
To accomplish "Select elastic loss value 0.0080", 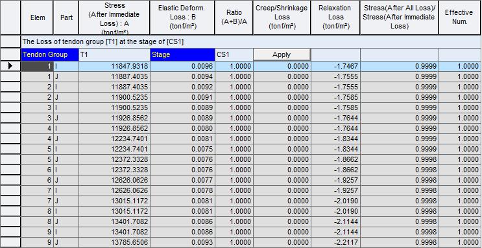I will [182, 128].
